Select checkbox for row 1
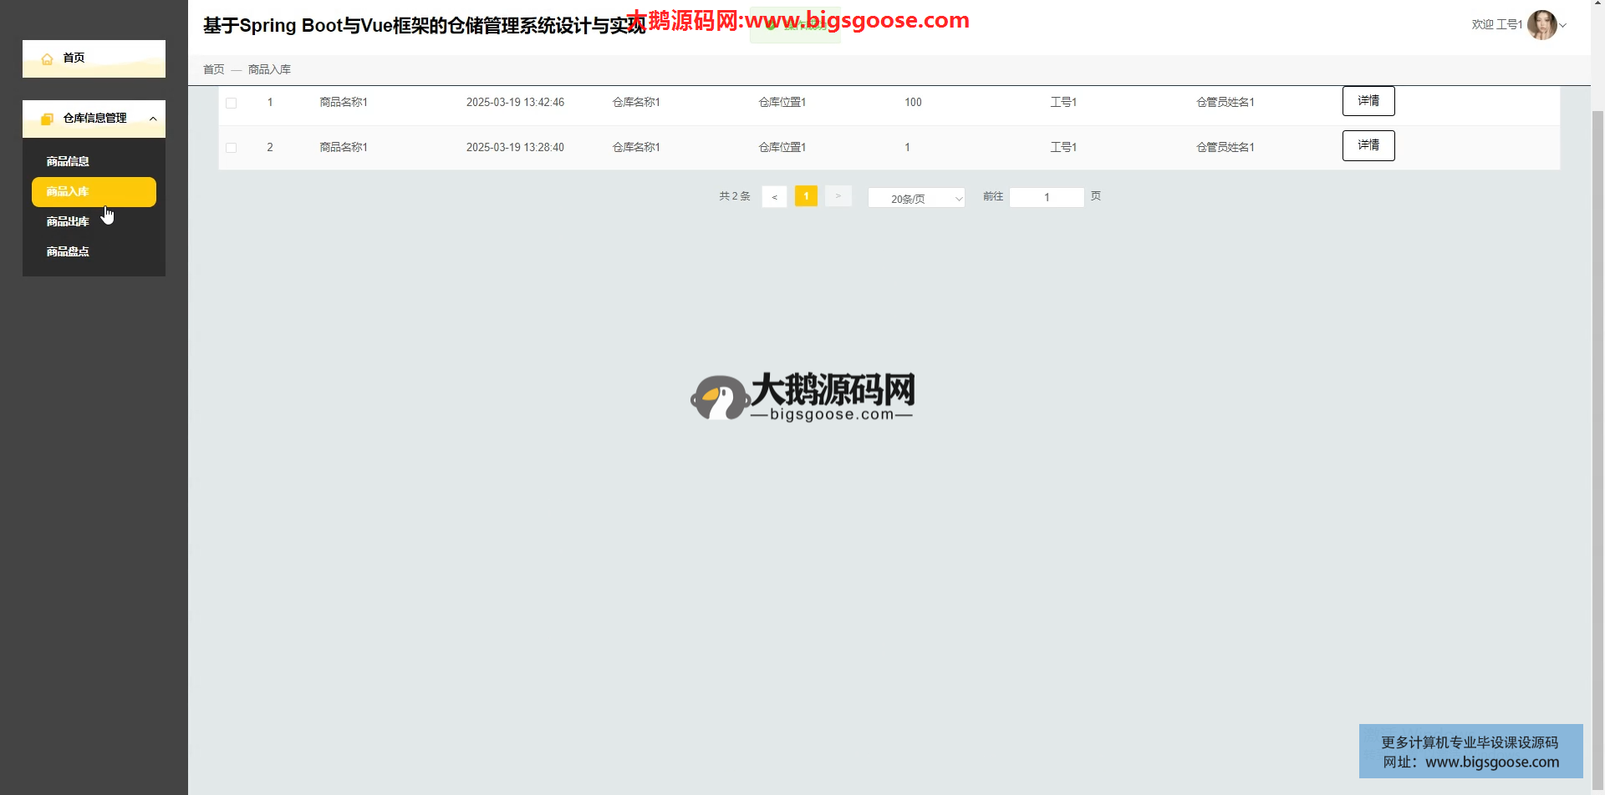Viewport: 1605px width, 795px height. [x=232, y=103]
